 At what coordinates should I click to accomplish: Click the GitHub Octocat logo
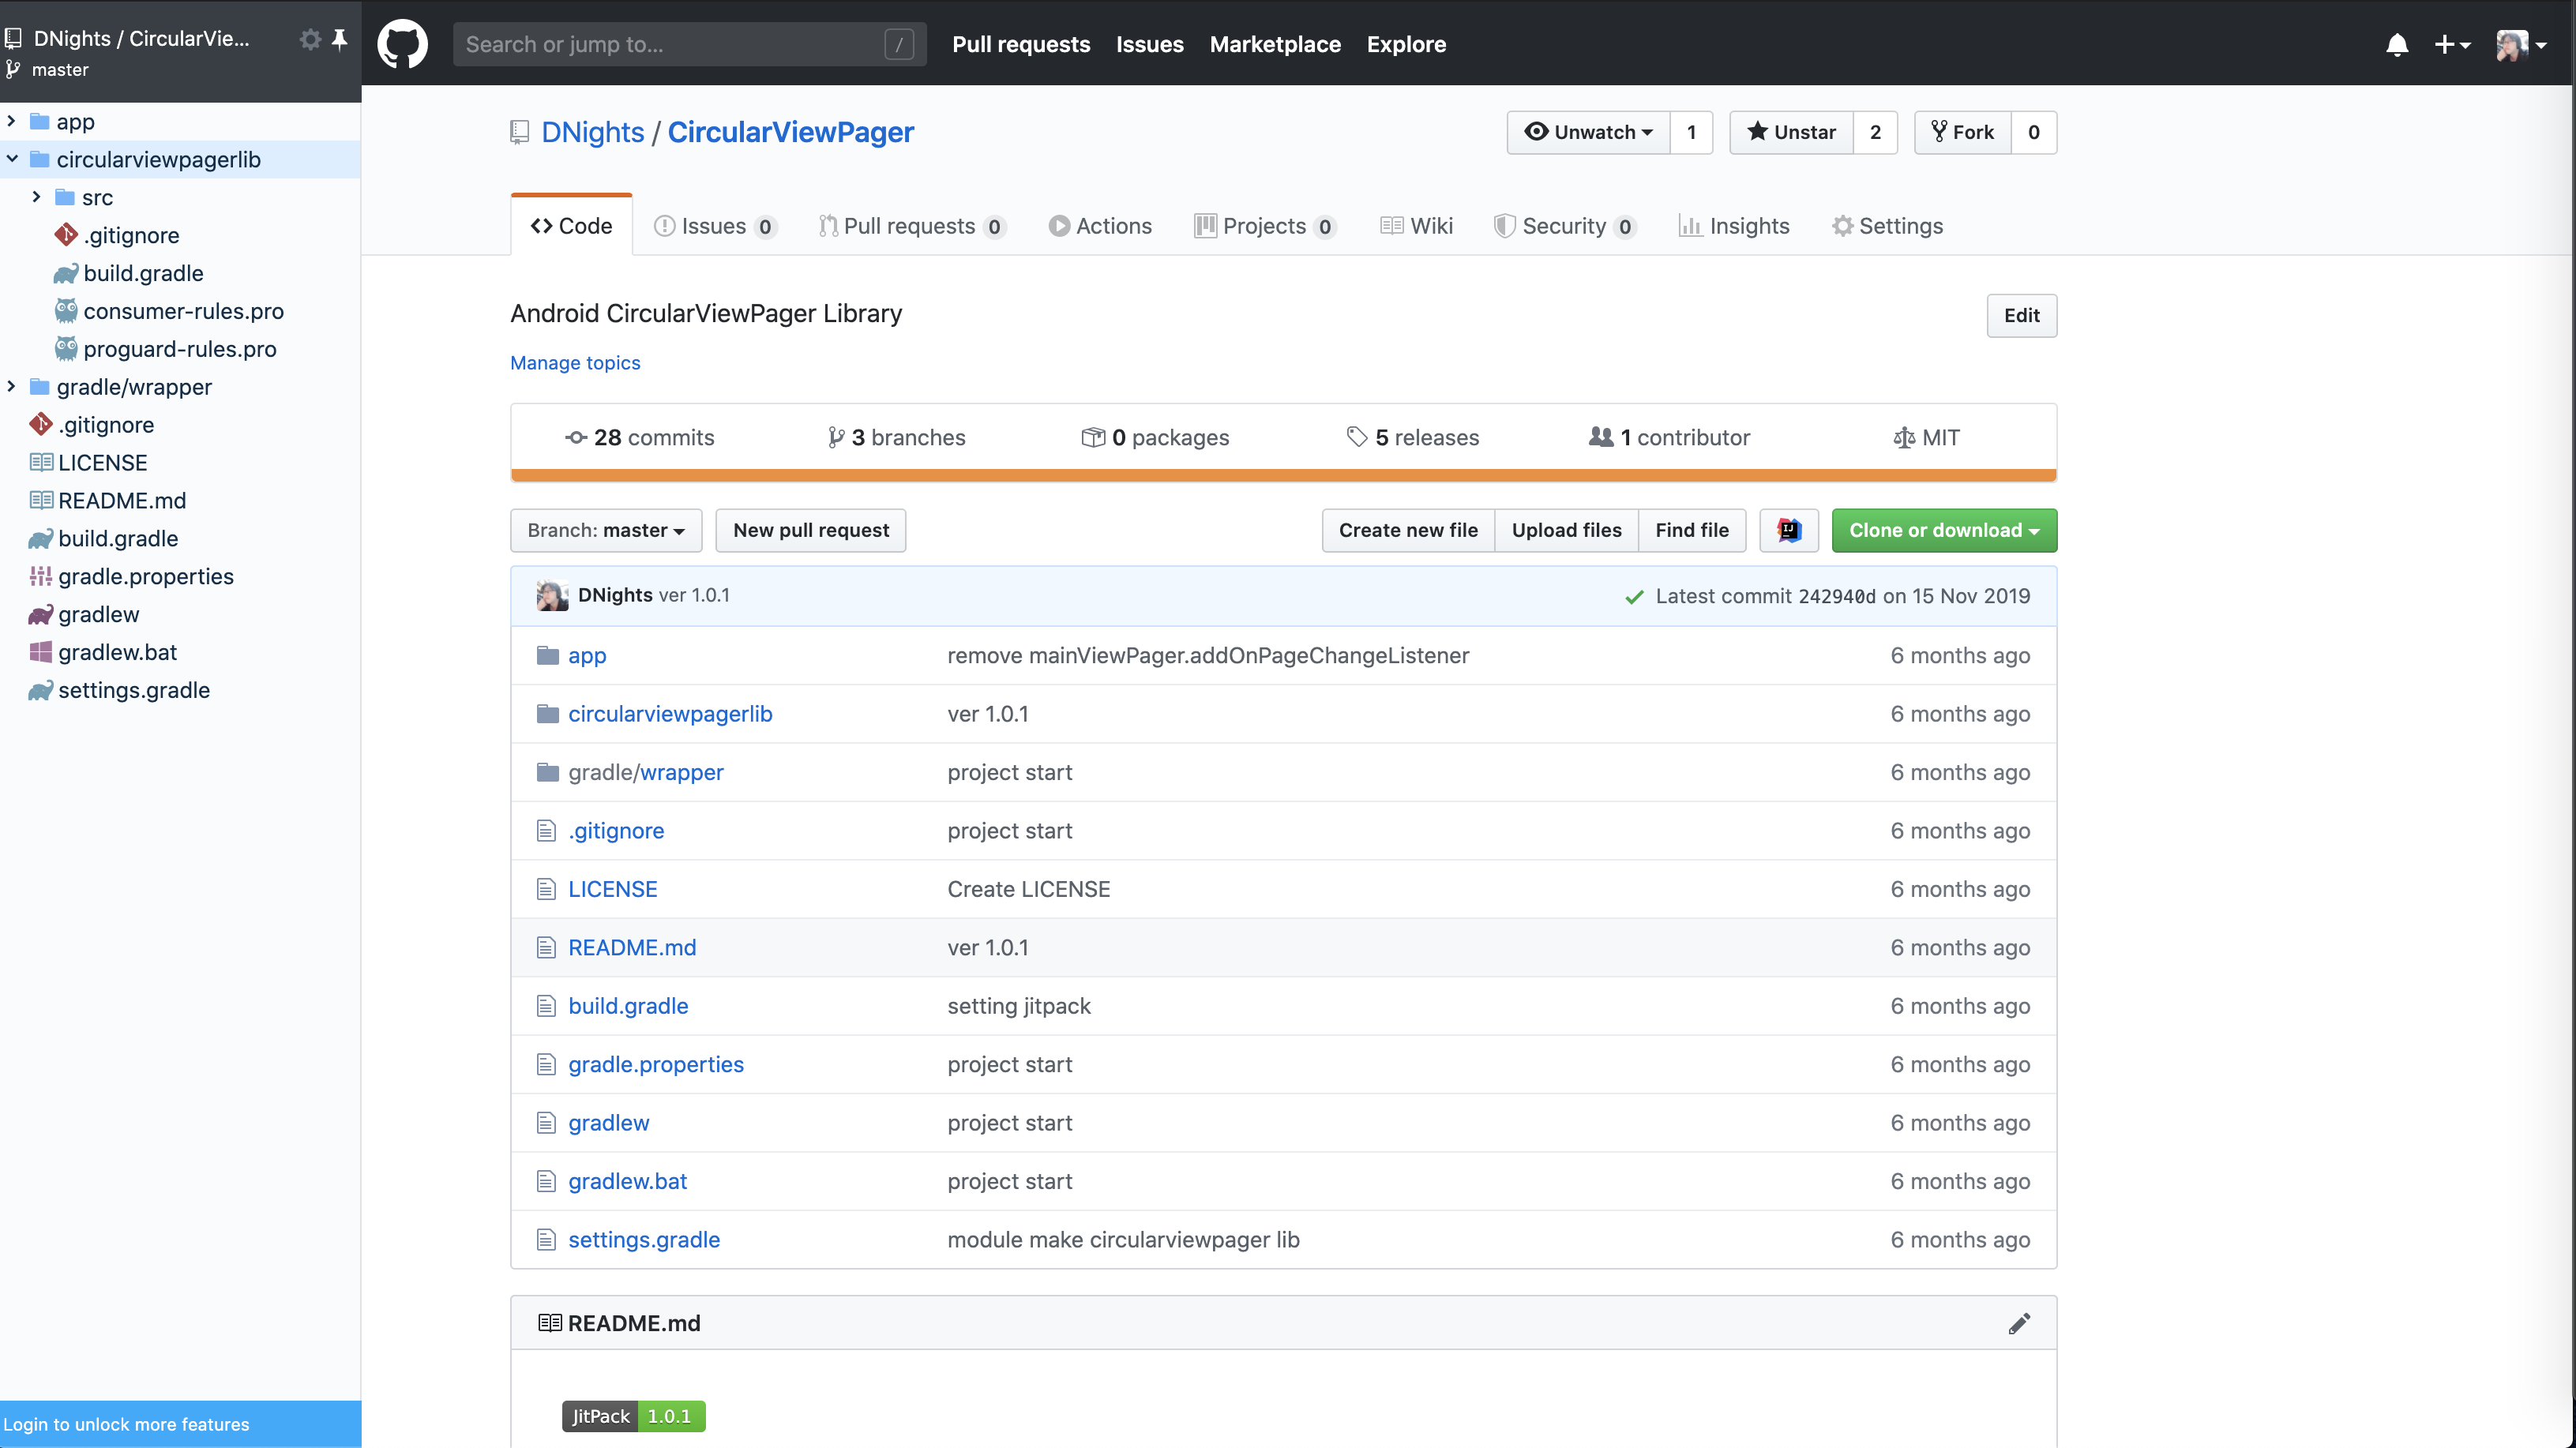pos(402,44)
